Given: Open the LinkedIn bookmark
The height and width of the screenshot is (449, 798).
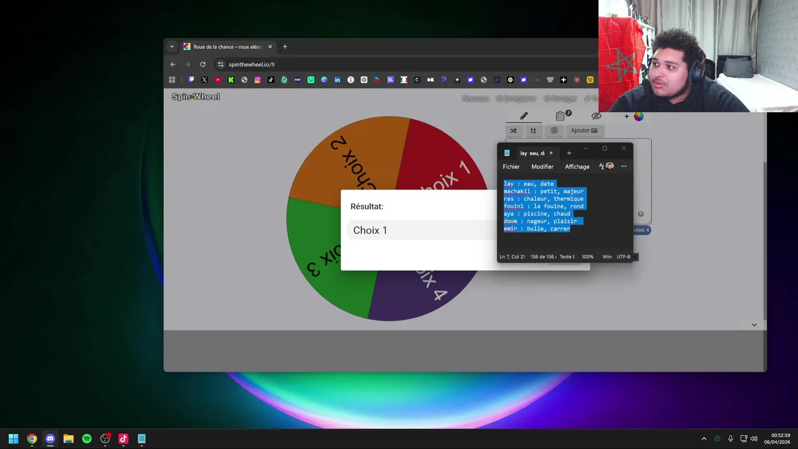Looking at the screenshot, I should pos(337,80).
